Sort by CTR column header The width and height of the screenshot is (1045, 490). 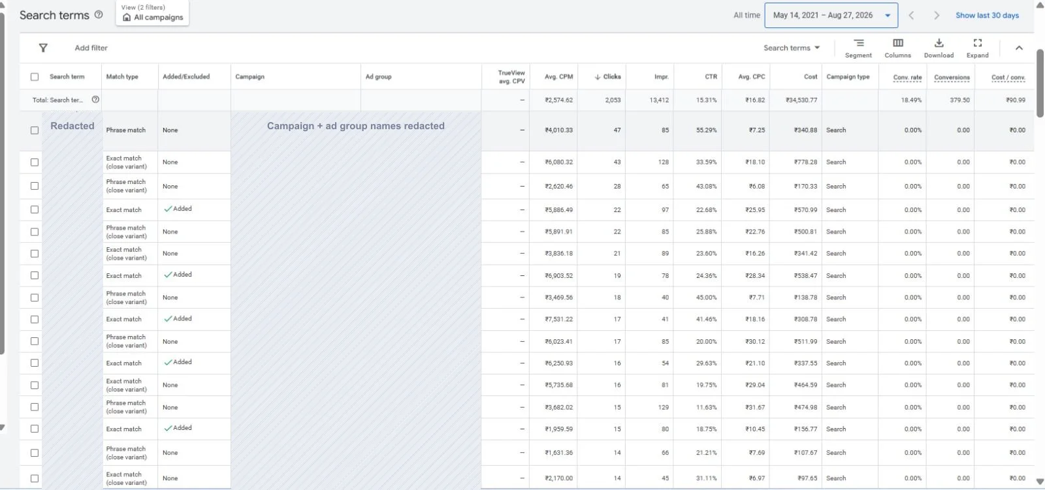click(711, 77)
